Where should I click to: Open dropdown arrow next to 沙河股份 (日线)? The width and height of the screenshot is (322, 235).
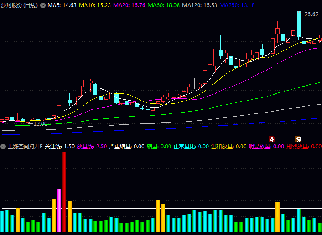pyautogui.click(x=43, y=5)
